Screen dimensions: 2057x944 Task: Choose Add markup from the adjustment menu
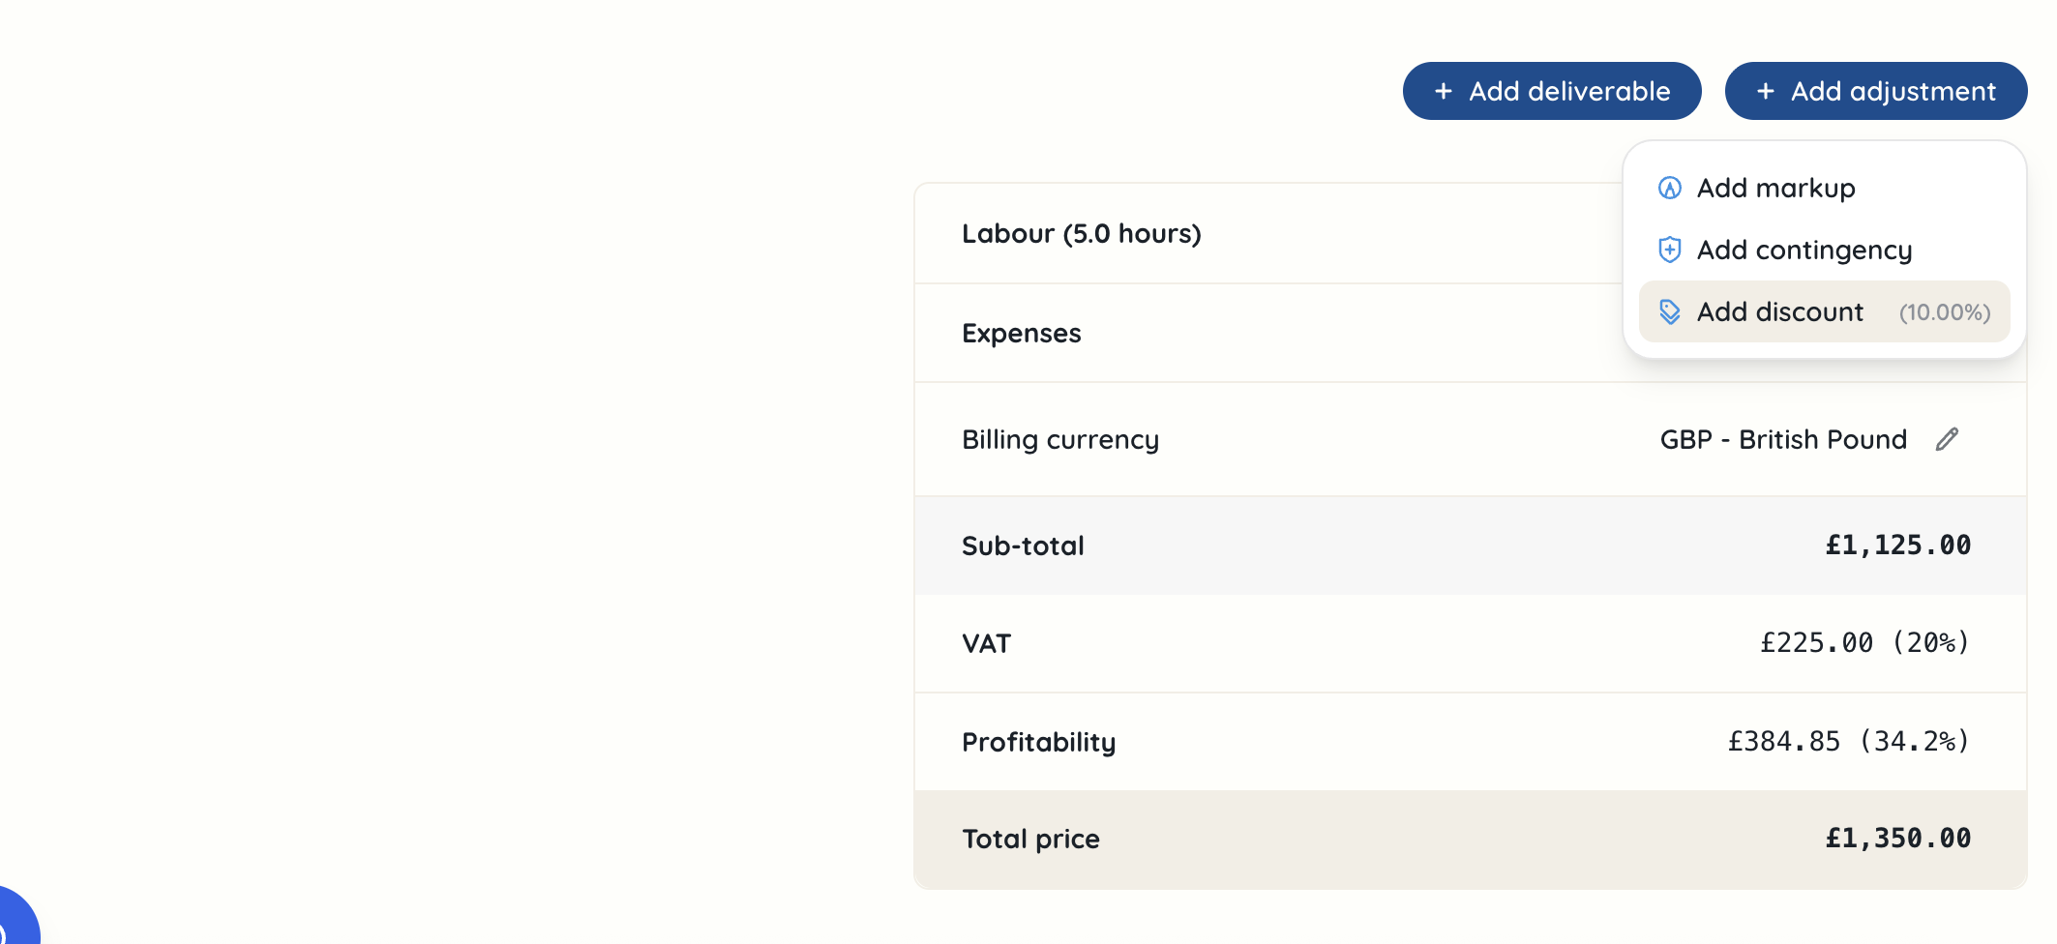pyautogui.click(x=1777, y=188)
